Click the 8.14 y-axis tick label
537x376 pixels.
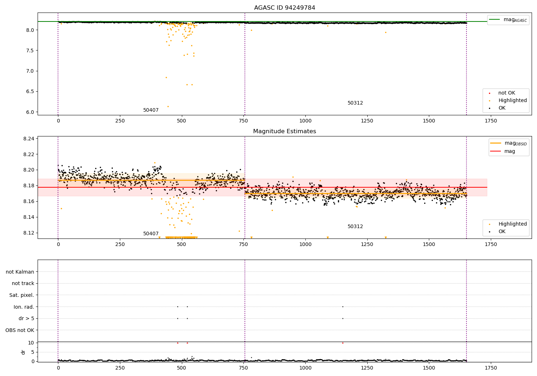28,217
